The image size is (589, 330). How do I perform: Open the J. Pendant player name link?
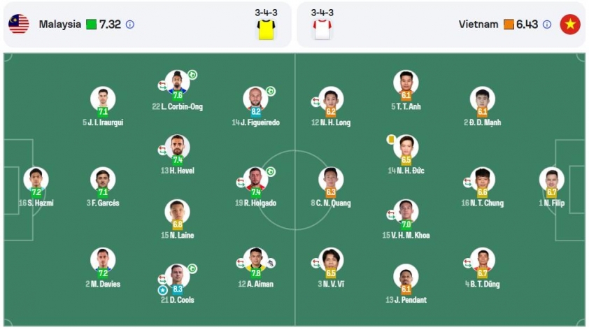[406, 300]
